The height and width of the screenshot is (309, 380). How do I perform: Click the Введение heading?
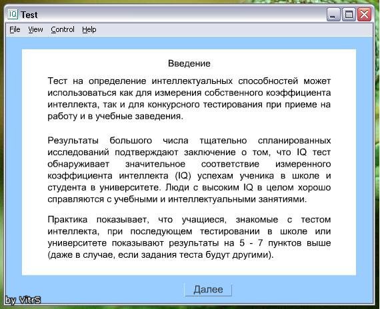tap(189, 63)
